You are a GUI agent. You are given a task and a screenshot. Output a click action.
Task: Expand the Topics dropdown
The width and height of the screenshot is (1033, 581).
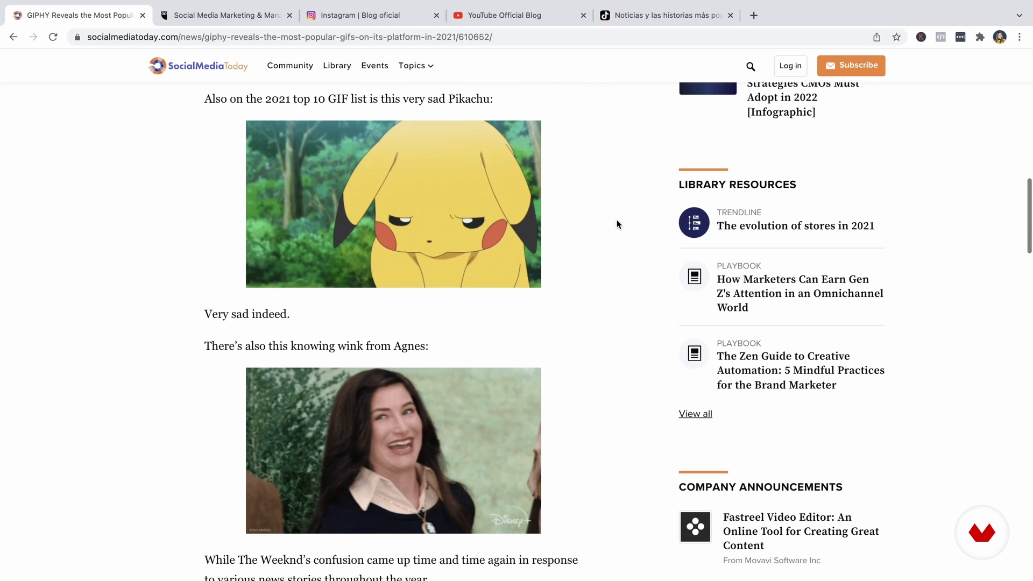416,66
